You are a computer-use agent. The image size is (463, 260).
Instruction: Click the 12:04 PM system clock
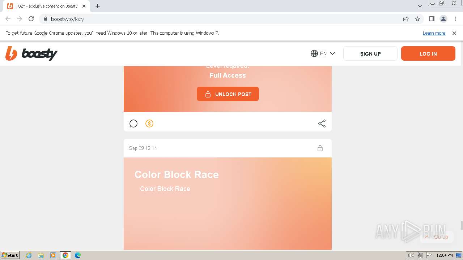point(445,255)
